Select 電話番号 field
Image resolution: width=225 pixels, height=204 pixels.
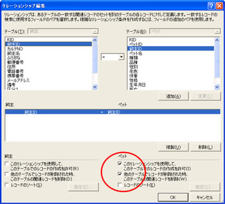click(x=49, y=72)
